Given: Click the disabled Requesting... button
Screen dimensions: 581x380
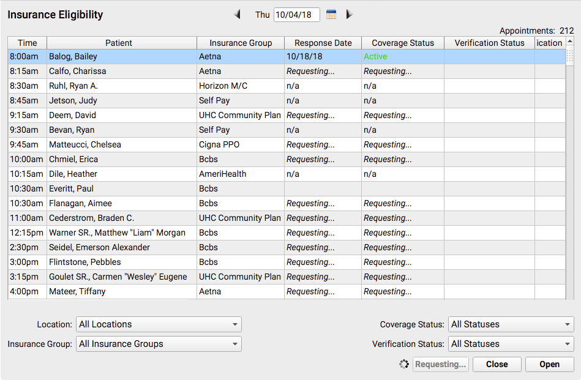Looking at the screenshot, I should tap(441, 364).
